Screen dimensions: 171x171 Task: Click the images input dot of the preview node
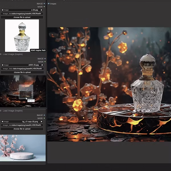[49, 4]
